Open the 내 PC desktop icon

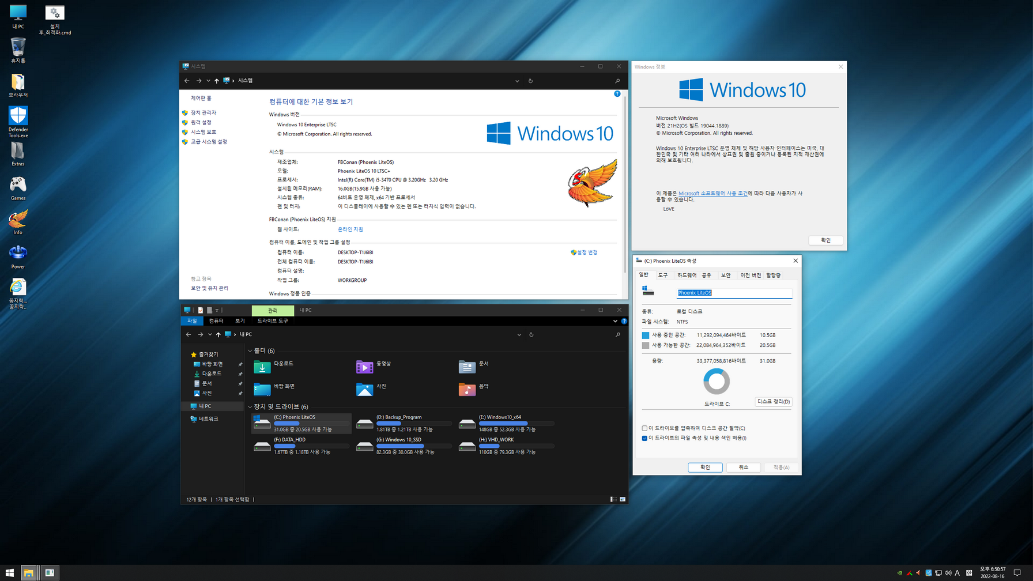click(18, 17)
